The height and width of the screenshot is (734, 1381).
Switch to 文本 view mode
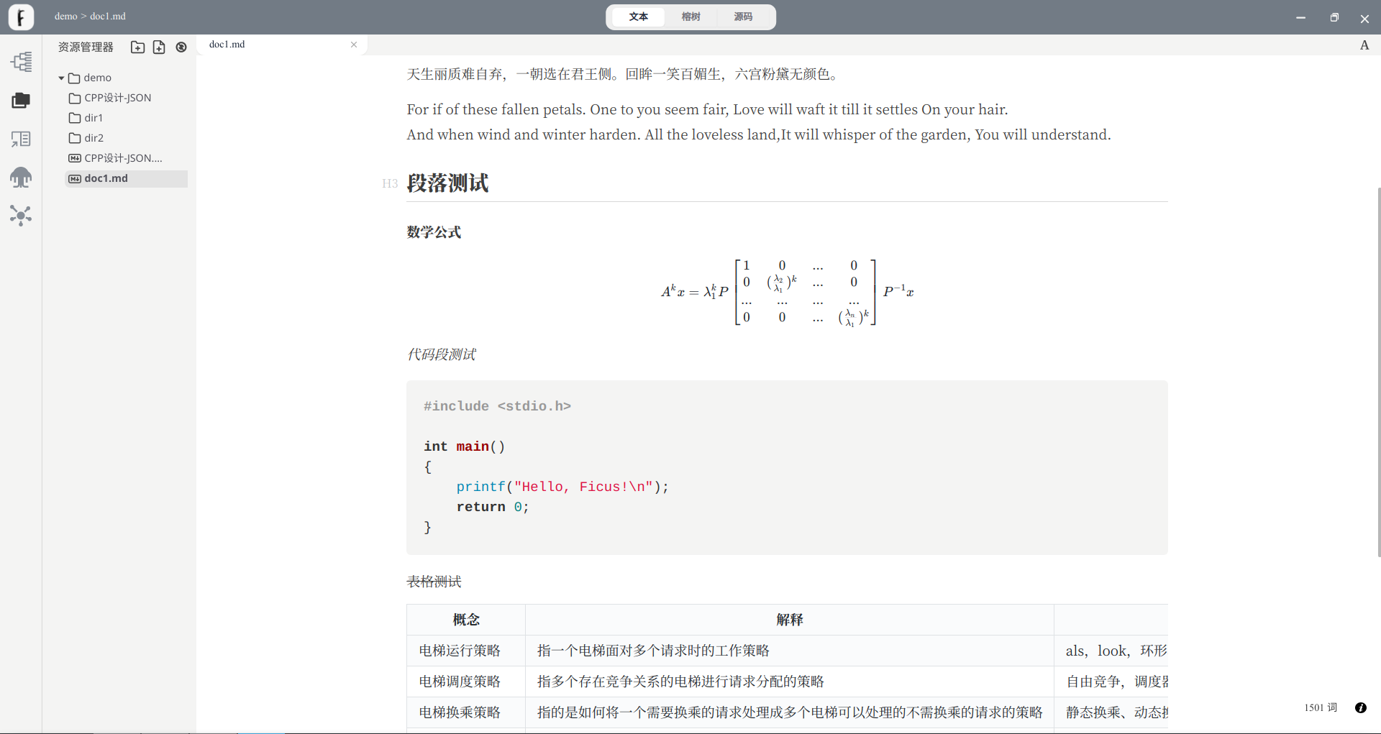tap(638, 17)
